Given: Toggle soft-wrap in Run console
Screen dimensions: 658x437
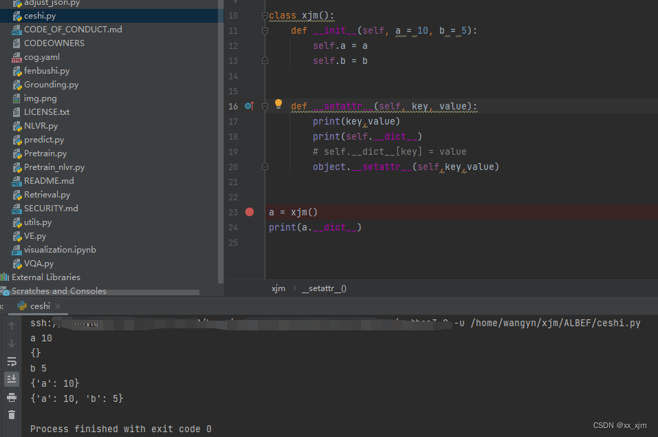Looking at the screenshot, I should [12, 361].
